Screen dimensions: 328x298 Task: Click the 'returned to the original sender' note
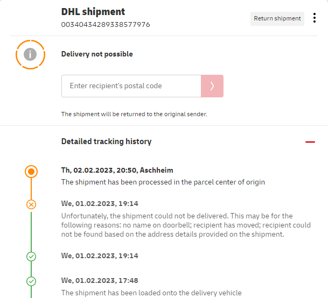pos(134,114)
